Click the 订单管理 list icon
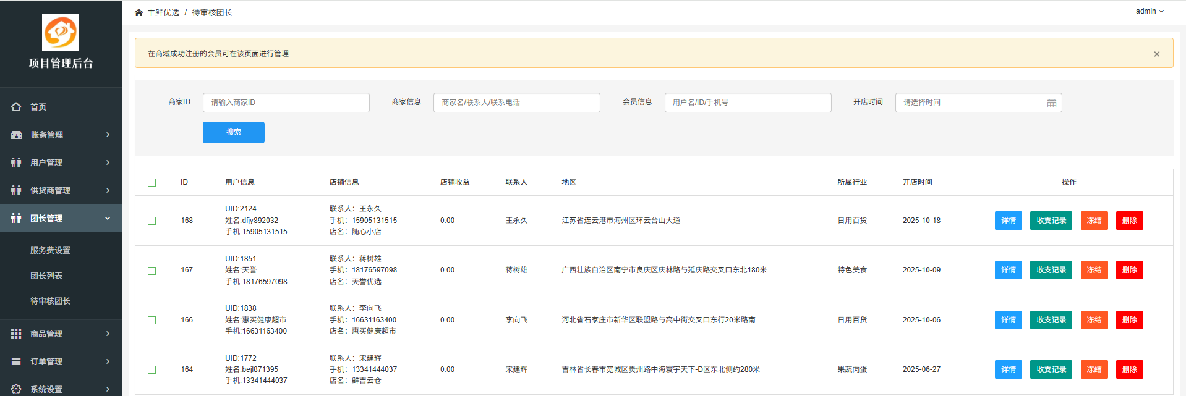 16,361
